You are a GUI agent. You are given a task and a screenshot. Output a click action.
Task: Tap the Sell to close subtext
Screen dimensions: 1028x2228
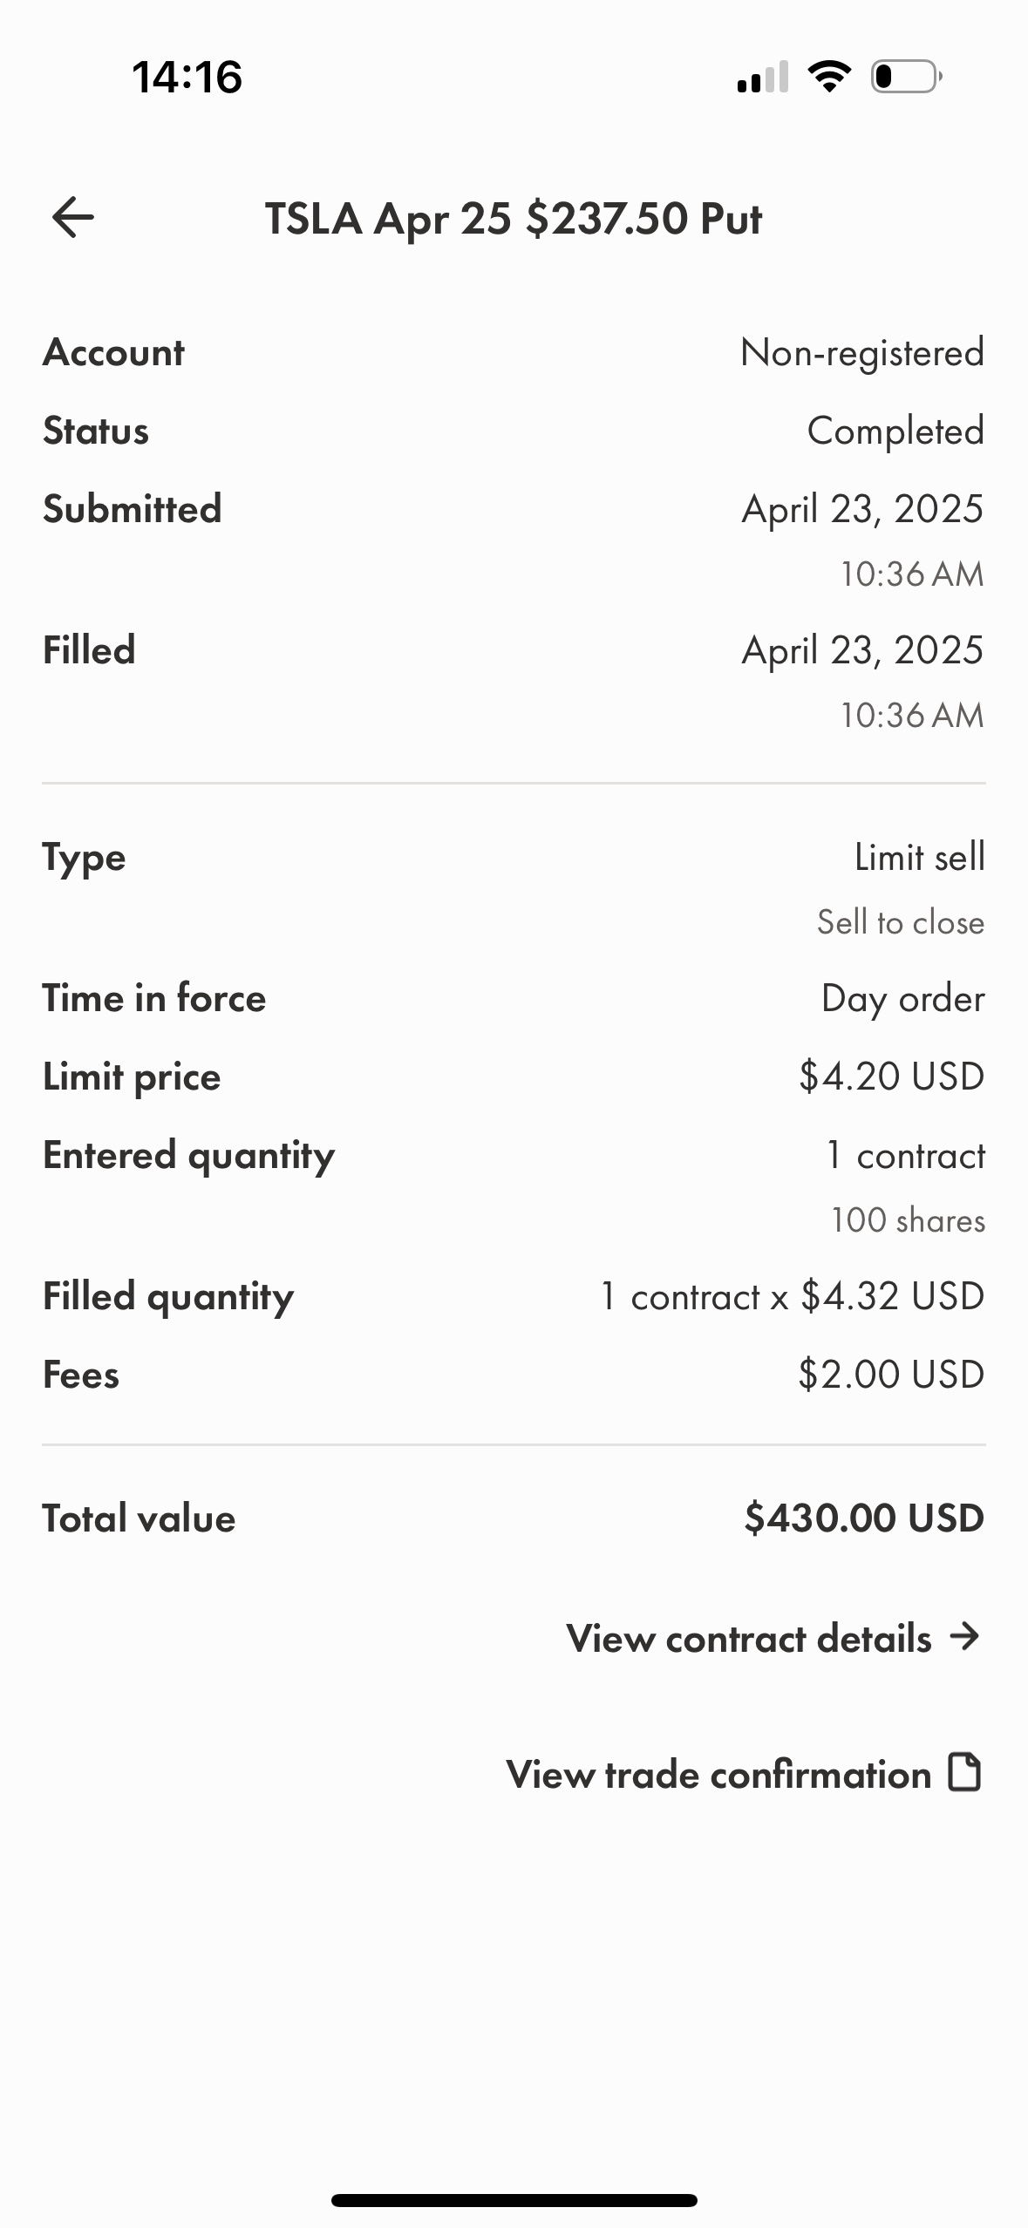901,922
